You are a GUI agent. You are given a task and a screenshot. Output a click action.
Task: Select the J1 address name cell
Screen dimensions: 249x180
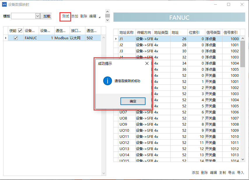(127, 39)
